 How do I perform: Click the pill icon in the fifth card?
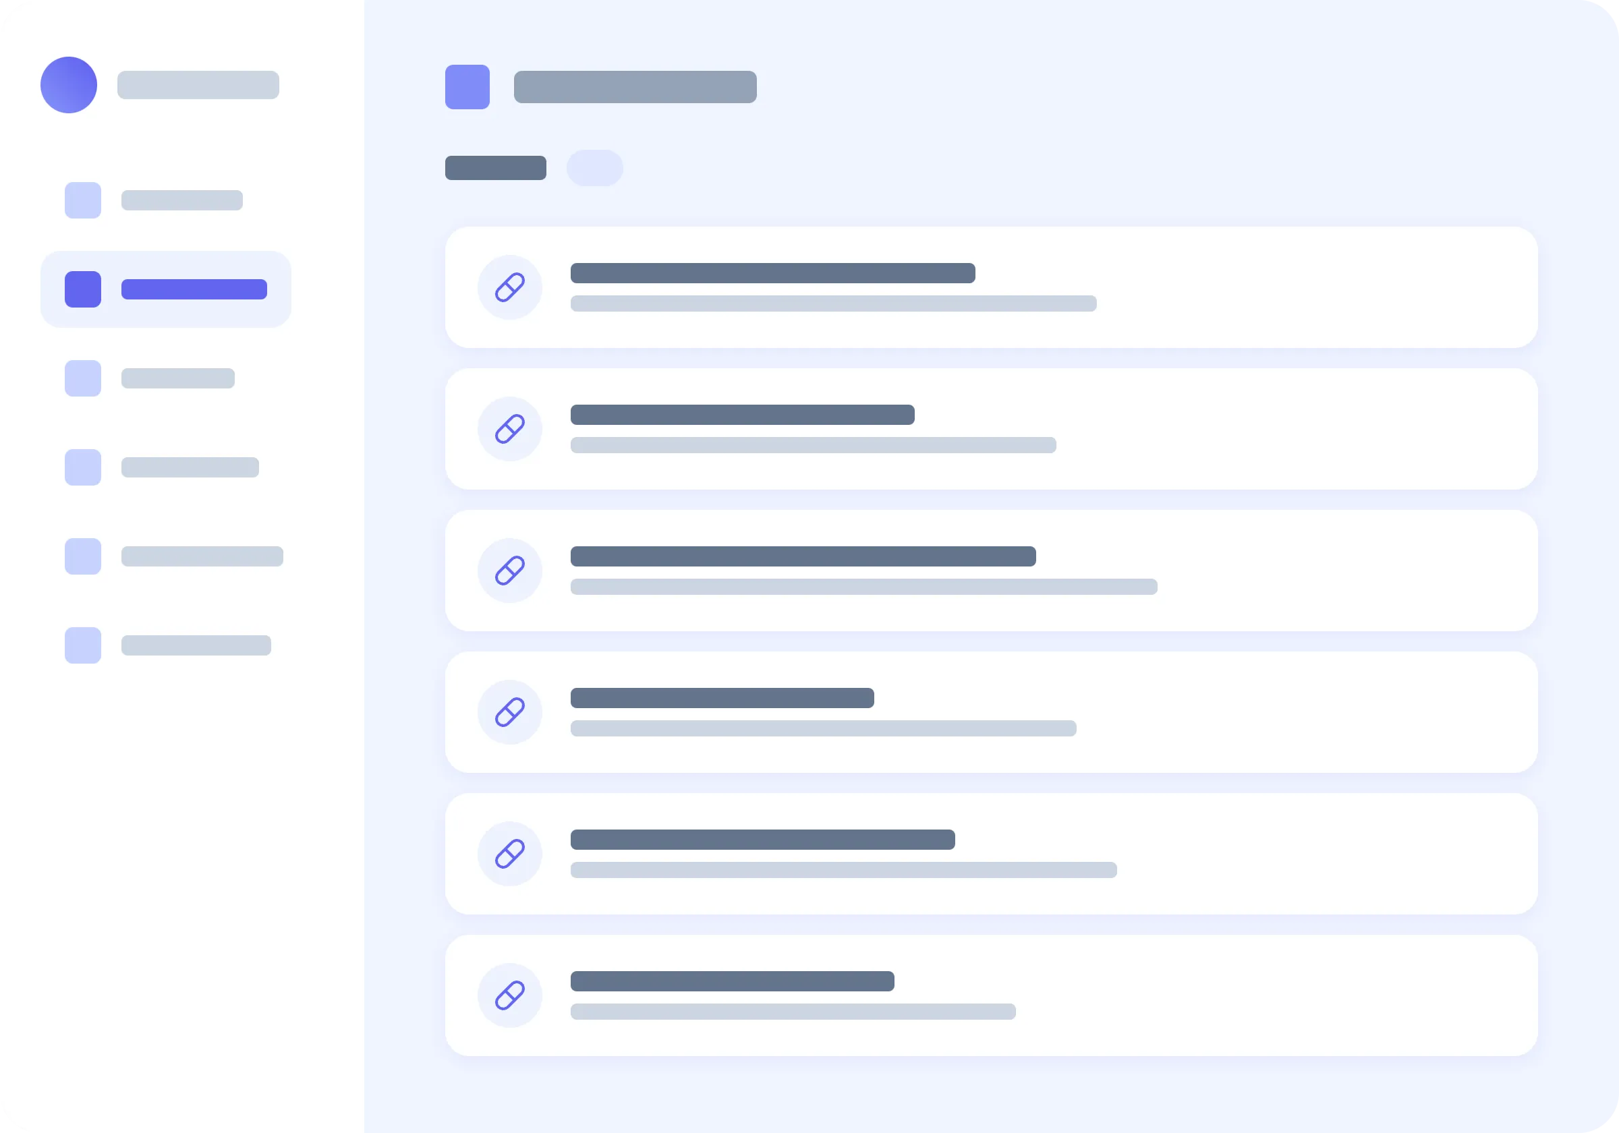[x=509, y=854]
